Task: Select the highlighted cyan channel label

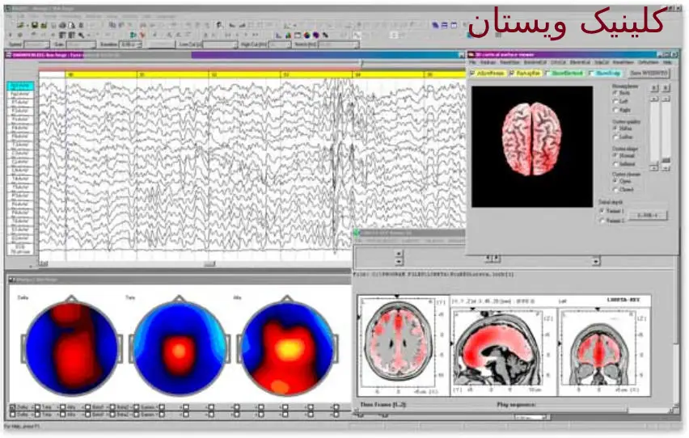Action: pos(20,86)
